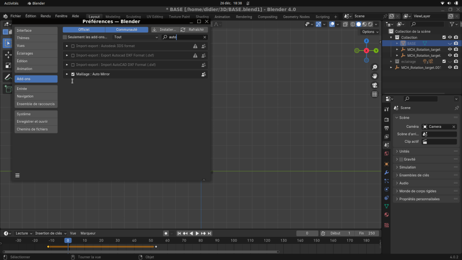The image size is (462, 260).
Task: Disable the Maillage: Auto Mirror add-on
Action: [73, 74]
